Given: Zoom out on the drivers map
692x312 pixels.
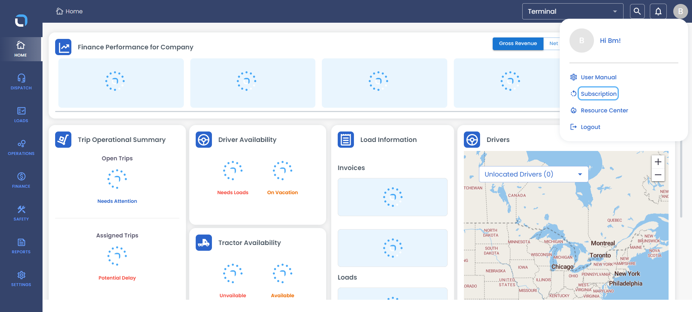Looking at the screenshot, I should tap(658, 175).
